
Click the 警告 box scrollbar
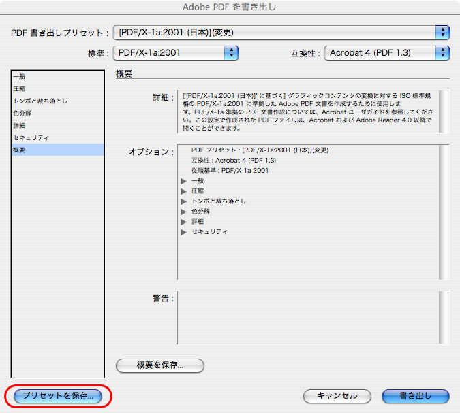click(444, 318)
